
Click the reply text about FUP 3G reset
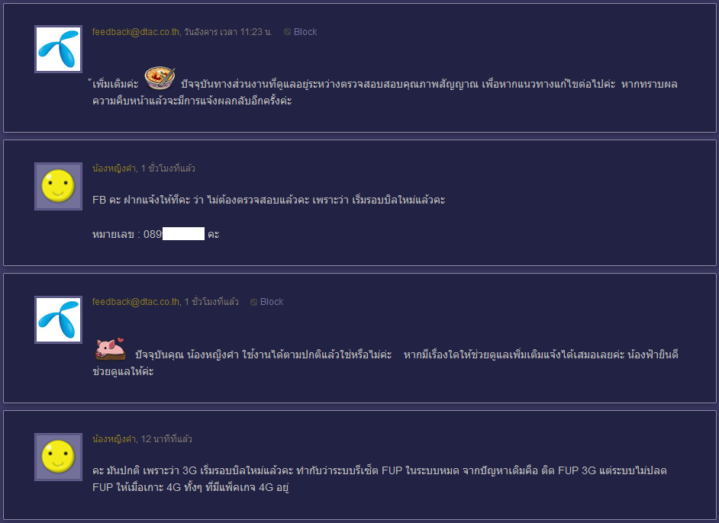tap(379, 479)
